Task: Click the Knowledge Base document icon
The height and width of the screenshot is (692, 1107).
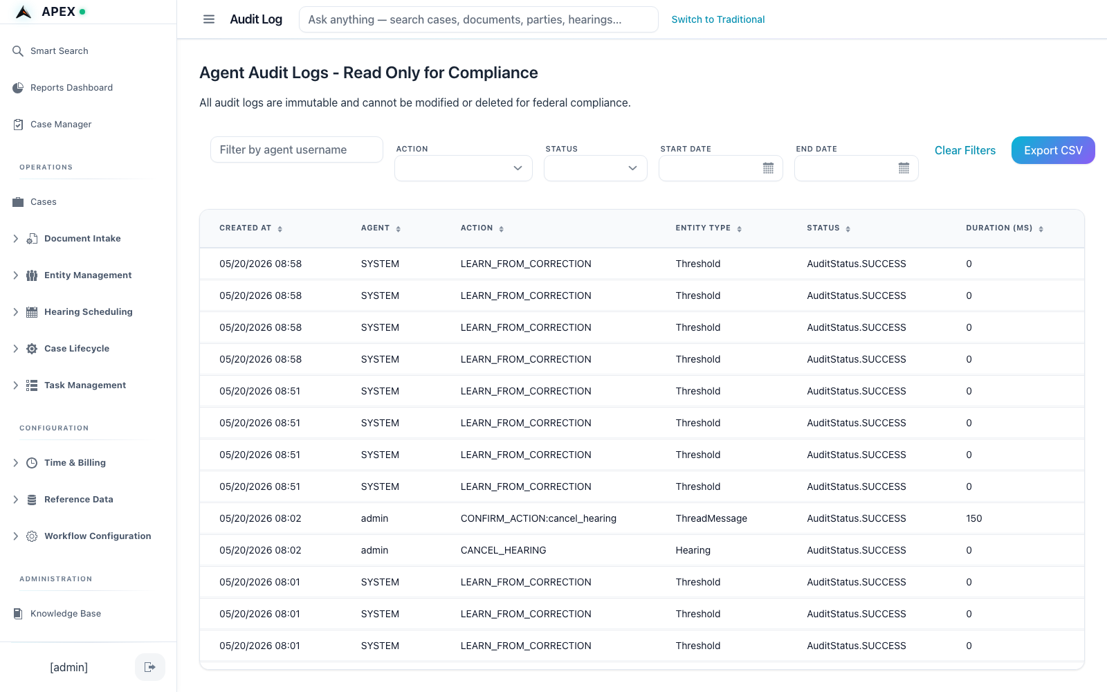Action: [18, 614]
